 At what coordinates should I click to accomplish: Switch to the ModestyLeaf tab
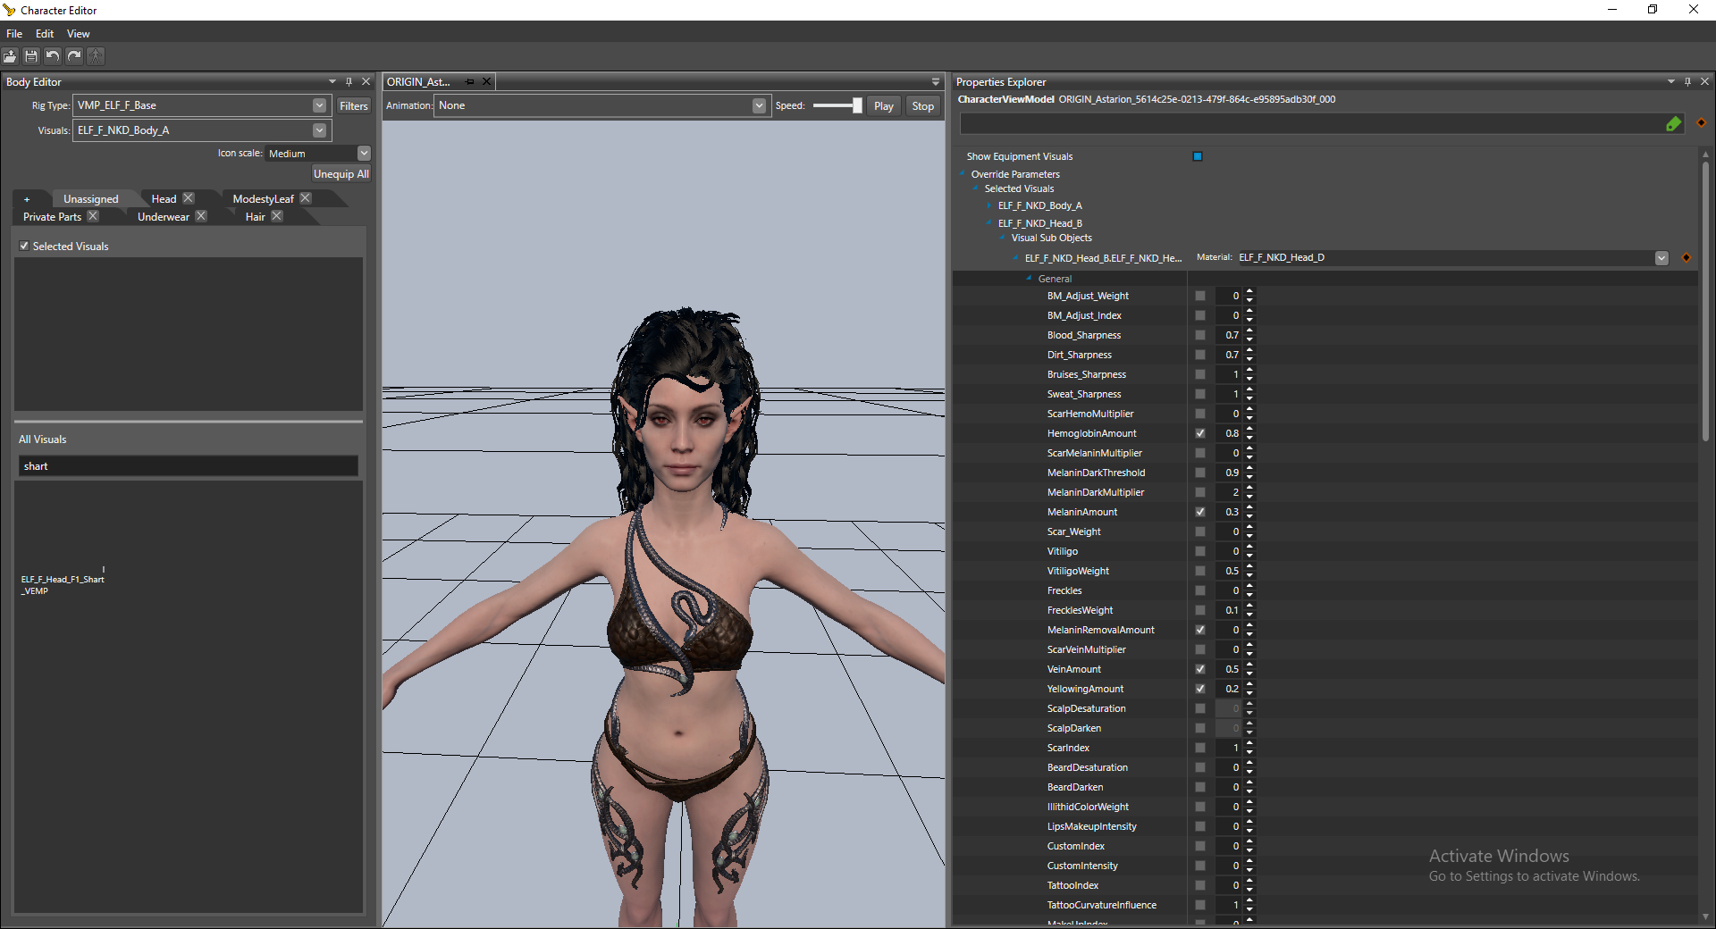(x=263, y=199)
